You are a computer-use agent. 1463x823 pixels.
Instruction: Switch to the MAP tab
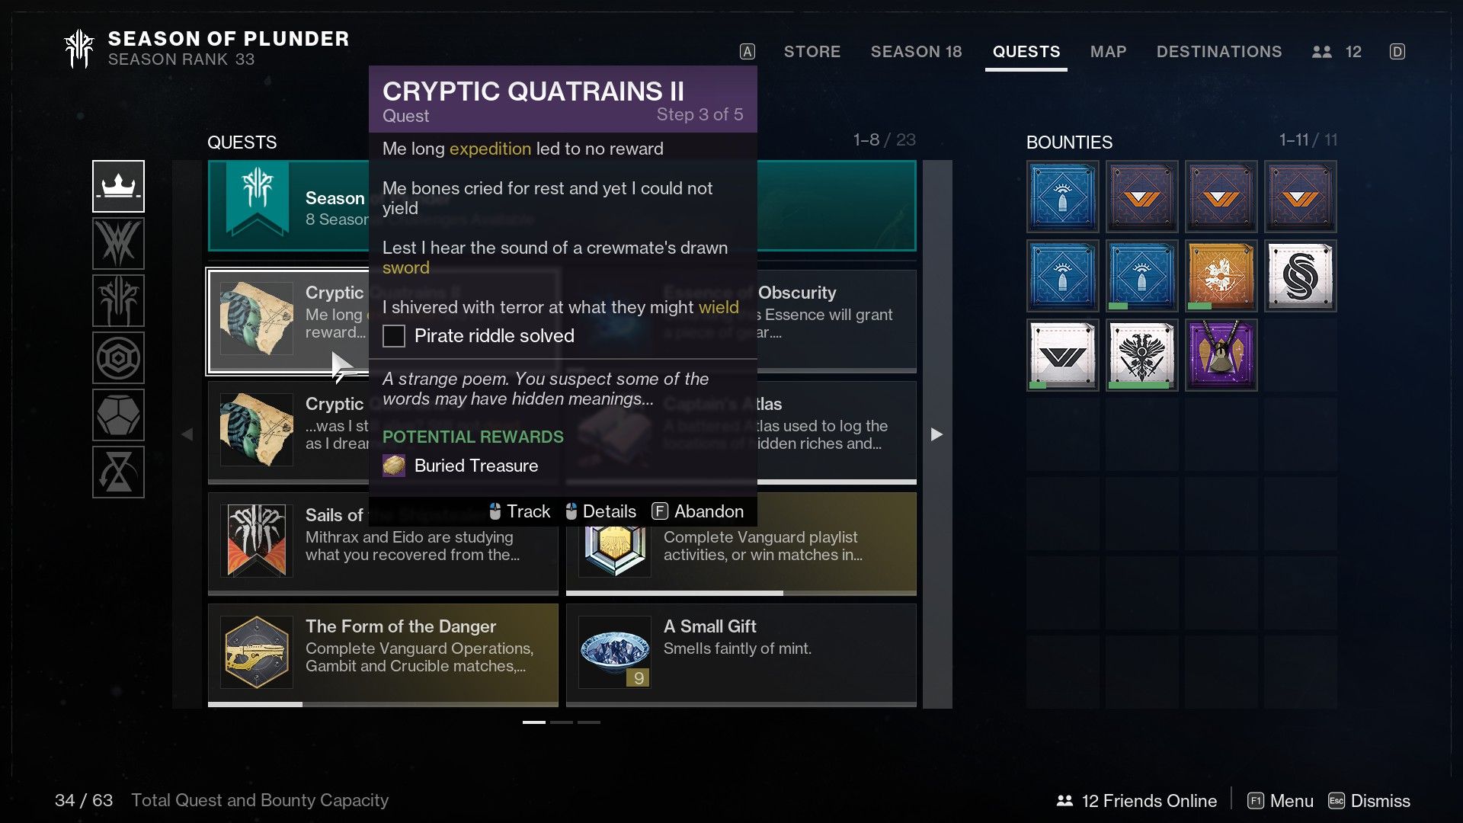[1106, 50]
